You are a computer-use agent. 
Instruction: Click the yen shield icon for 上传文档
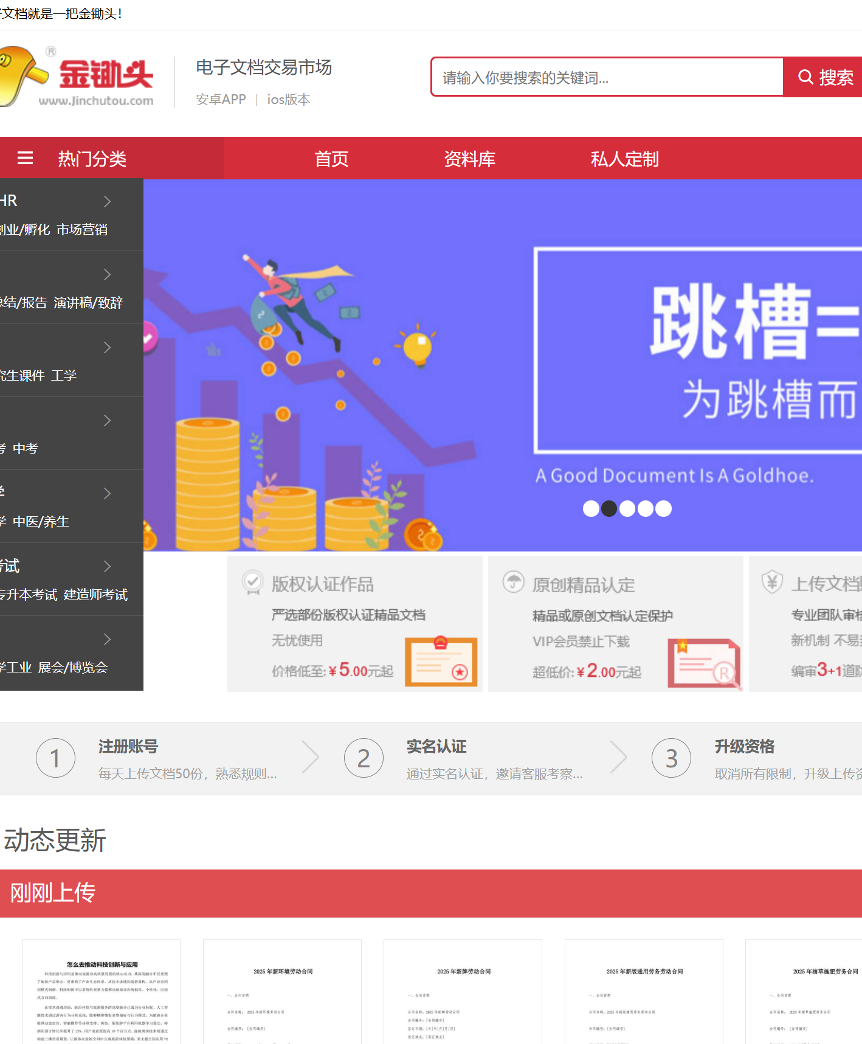771,582
